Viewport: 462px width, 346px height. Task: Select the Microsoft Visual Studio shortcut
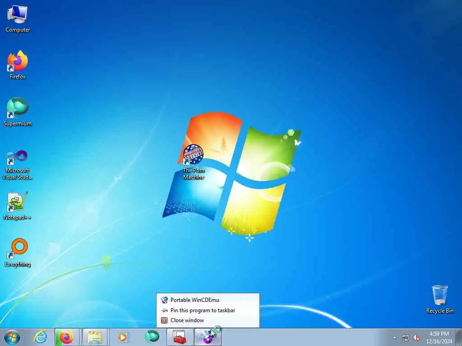point(18,165)
